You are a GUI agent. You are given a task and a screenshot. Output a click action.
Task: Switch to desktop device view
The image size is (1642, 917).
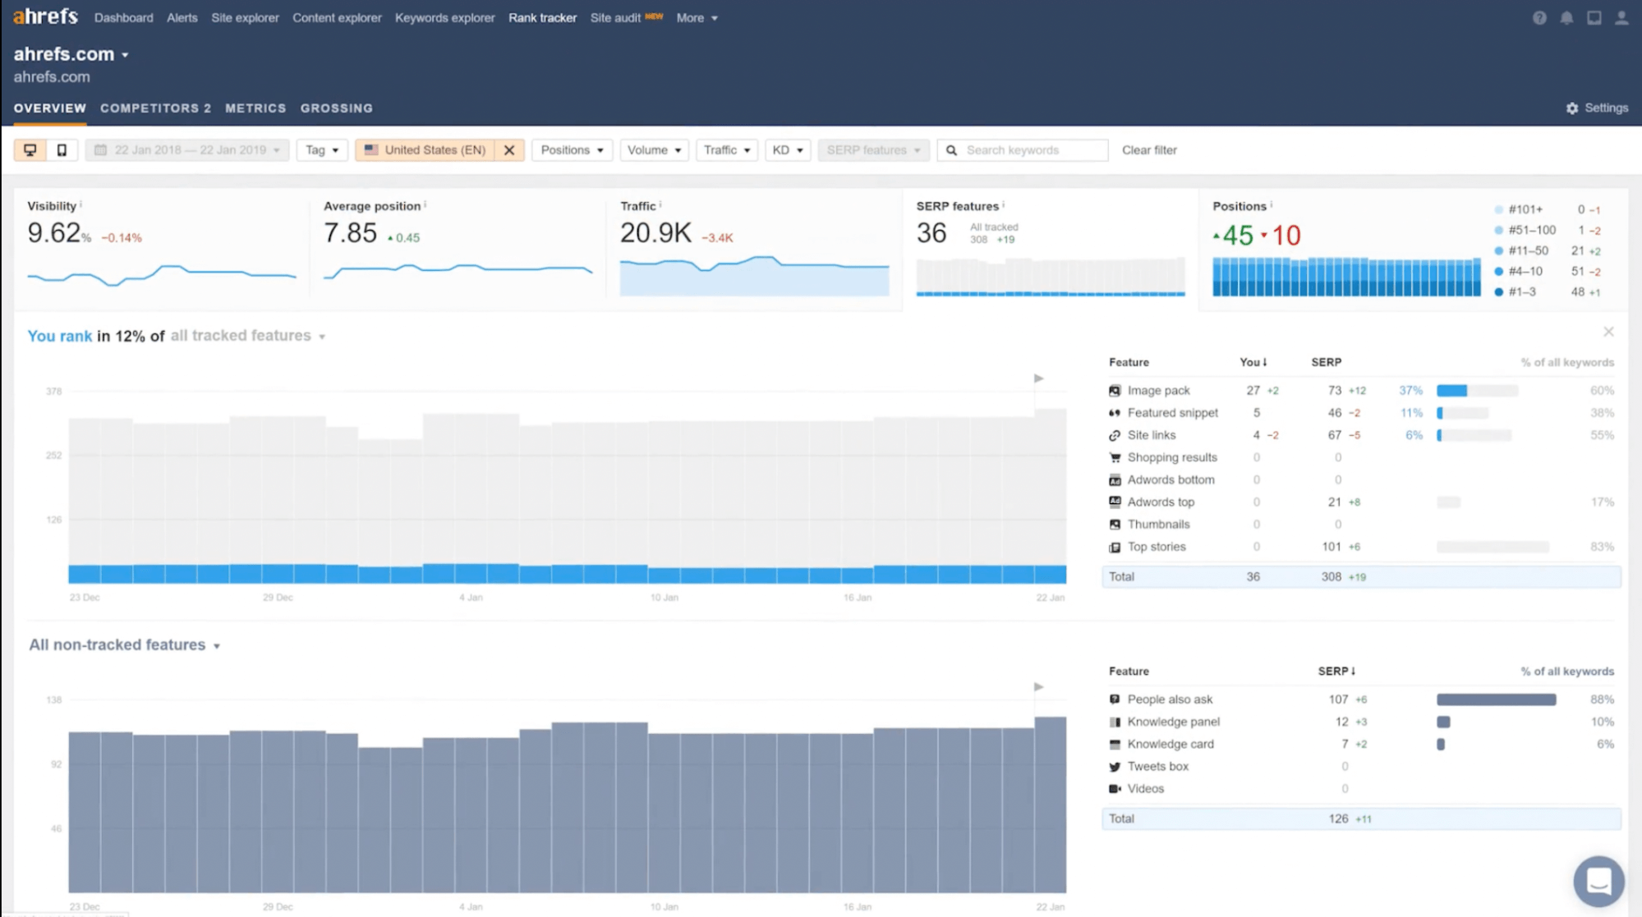tap(30, 150)
